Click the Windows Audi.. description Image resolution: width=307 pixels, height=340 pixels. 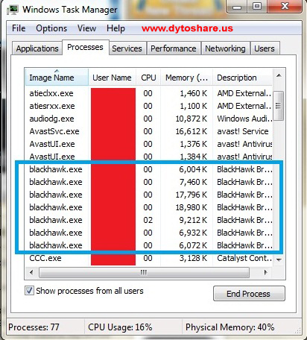tap(244, 119)
